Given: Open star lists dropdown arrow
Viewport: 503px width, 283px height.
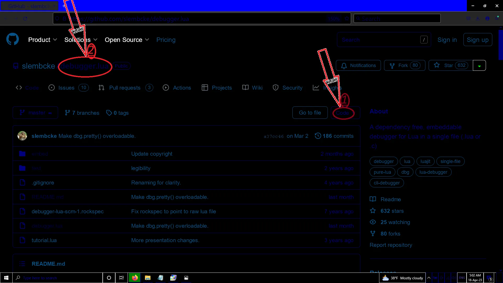Looking at the screenshot, I should click(479, 66).
